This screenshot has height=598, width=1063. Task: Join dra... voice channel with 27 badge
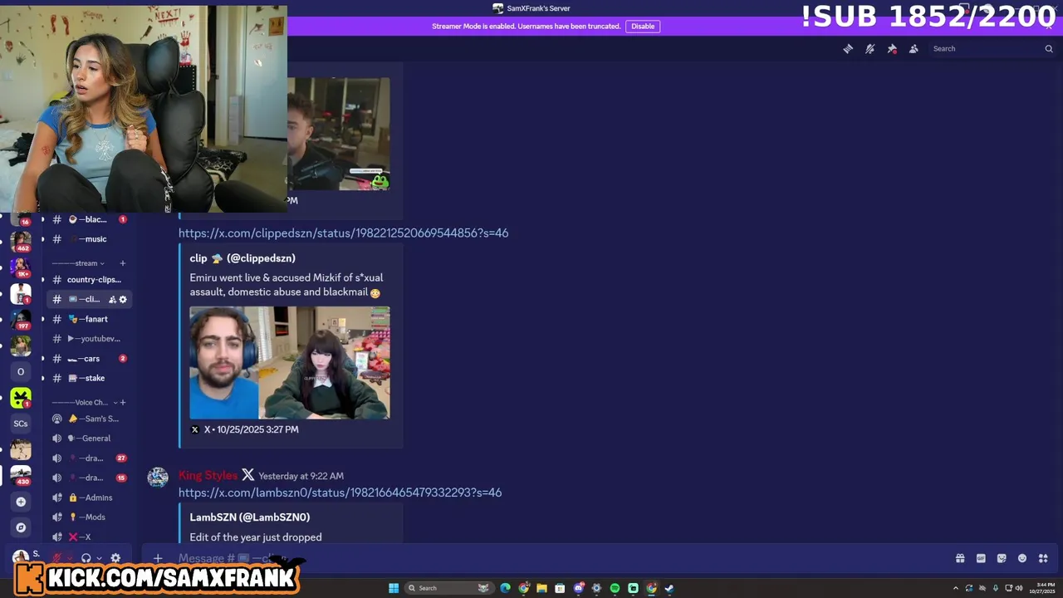(x=90, y=458)
